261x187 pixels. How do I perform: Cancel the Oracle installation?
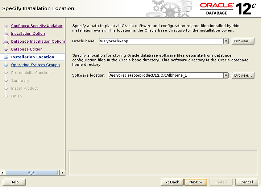pos(246,182)
